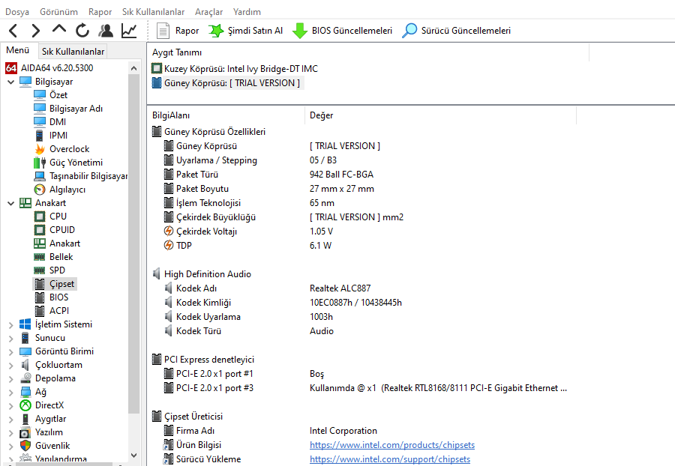
Task: Open the Görünüm menu
Action: click(x=59, y=11)
